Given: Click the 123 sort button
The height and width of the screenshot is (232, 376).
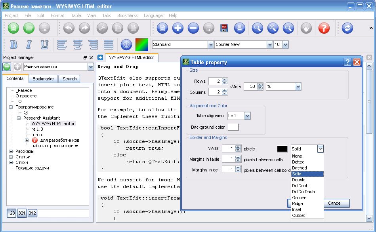Looking at the screenshot, I should 11,213.
